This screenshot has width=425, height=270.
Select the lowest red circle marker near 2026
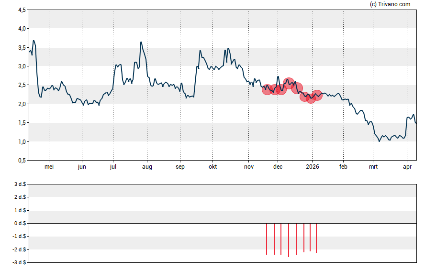coord(311,98)
